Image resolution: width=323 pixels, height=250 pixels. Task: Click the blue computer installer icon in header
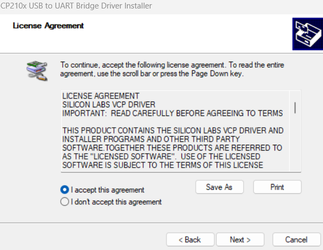click(x=308, y=34)
